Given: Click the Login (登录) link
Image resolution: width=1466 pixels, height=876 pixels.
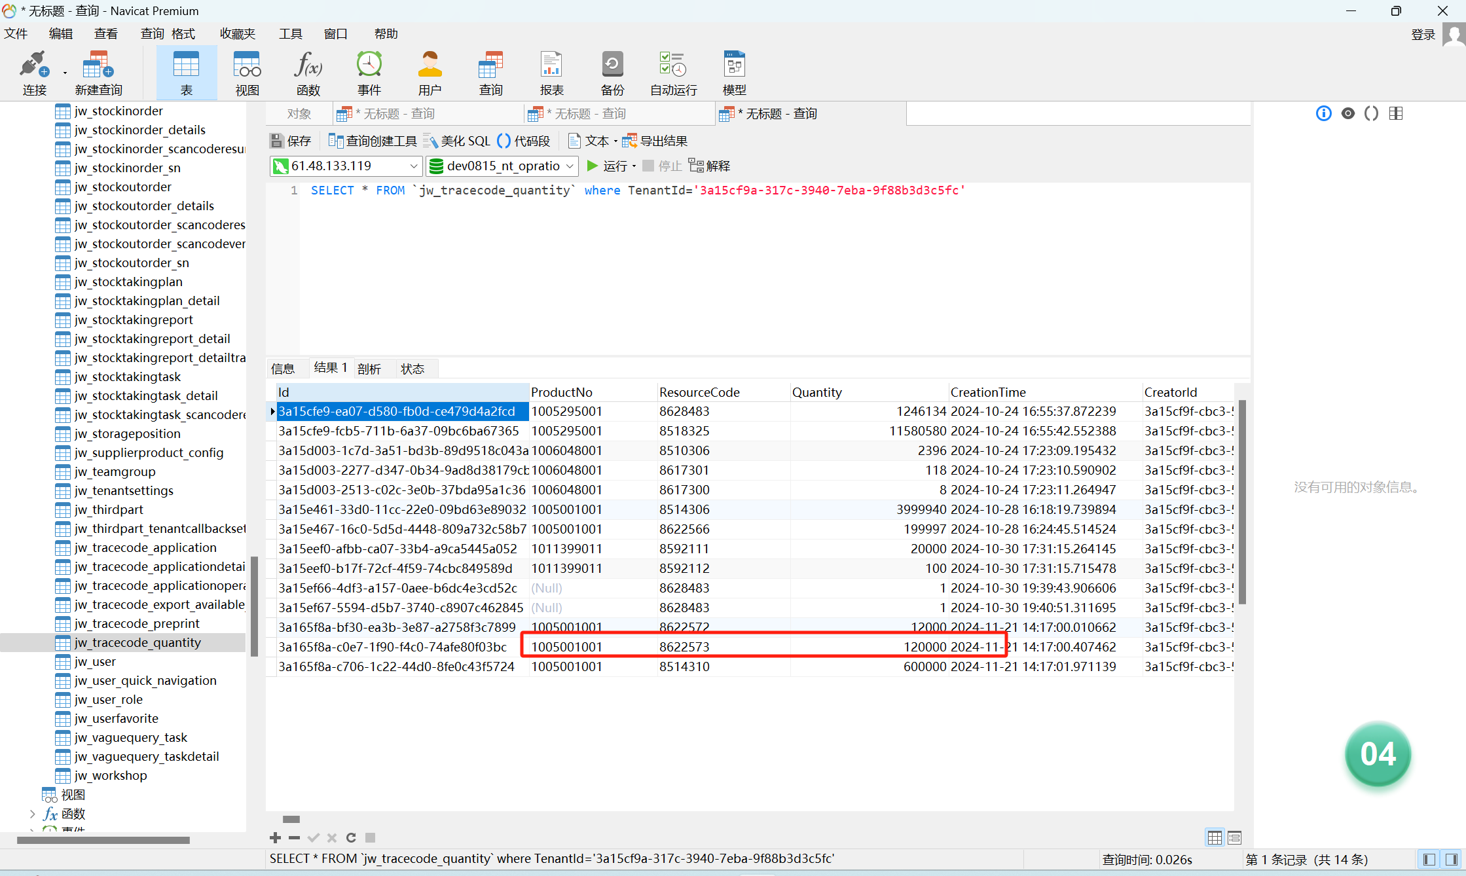Looking at the screenshot, I should click(1423, 34).
